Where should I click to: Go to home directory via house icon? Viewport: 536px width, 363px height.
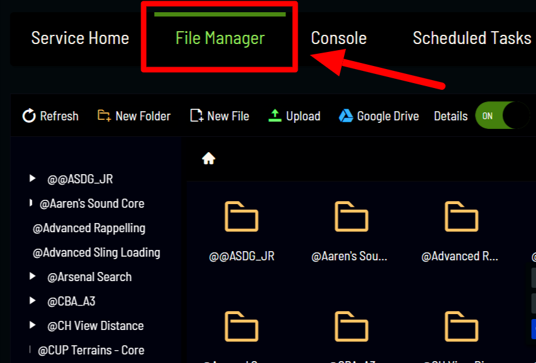coord(208,159)
